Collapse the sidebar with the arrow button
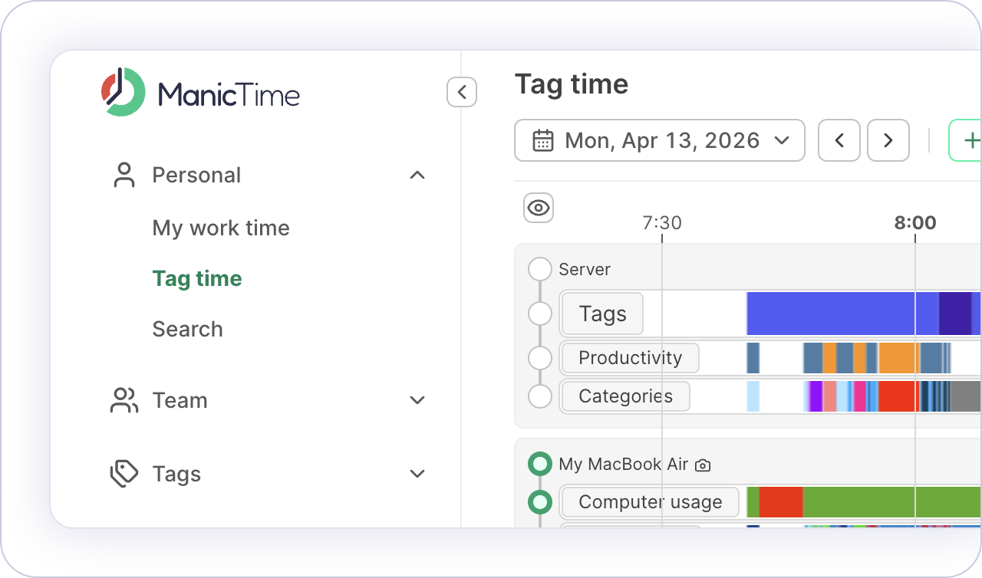 pos(462,93)
